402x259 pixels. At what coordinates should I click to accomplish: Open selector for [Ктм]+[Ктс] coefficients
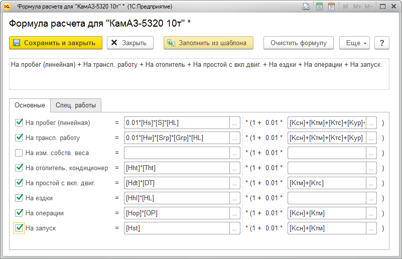click(371, 183)
